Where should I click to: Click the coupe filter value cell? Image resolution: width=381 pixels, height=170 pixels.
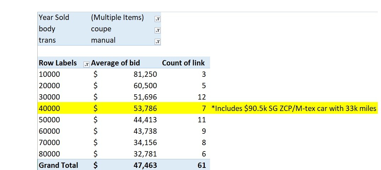pyautogui.click(x=101, y=29)
